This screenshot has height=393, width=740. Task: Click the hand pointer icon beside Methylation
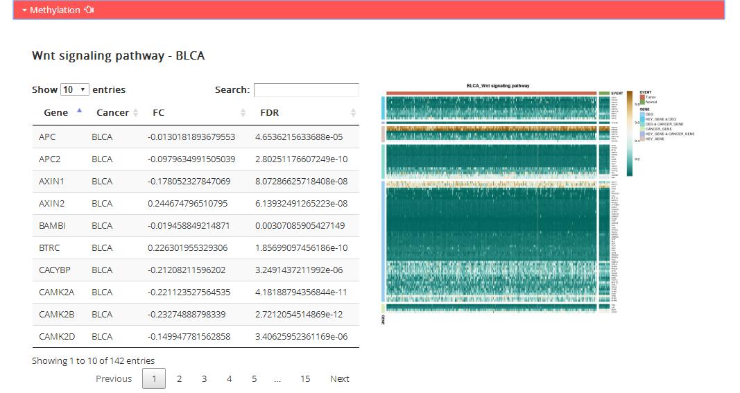[x=89, y=10]
